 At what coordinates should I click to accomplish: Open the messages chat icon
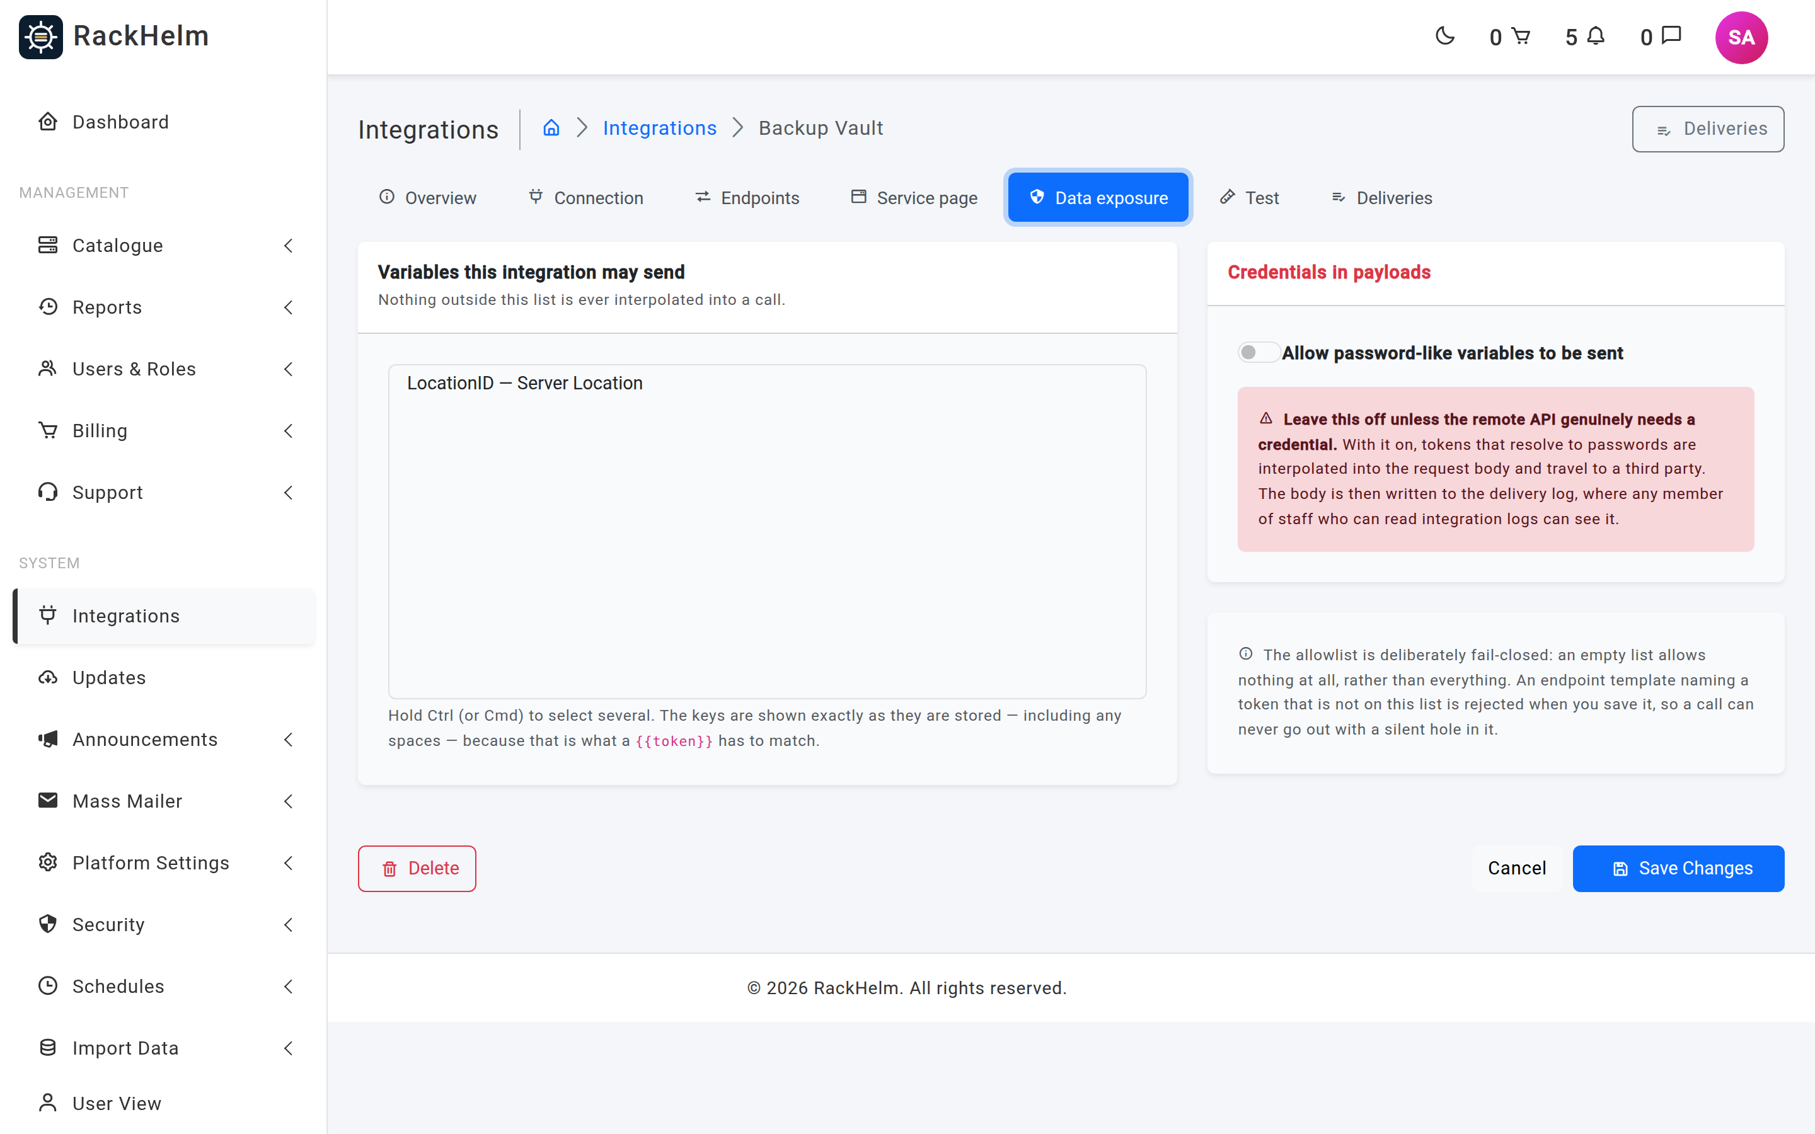1671,36
